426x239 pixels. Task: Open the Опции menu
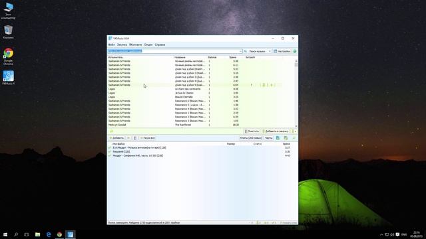click(x=148, y=44)
